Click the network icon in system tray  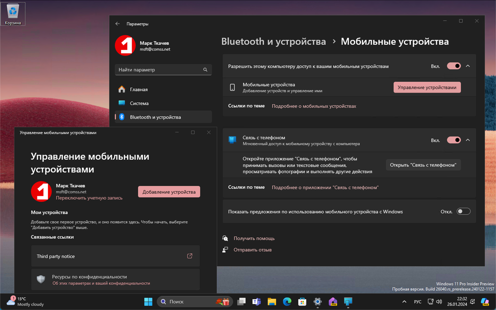click(x=431, y=301)
